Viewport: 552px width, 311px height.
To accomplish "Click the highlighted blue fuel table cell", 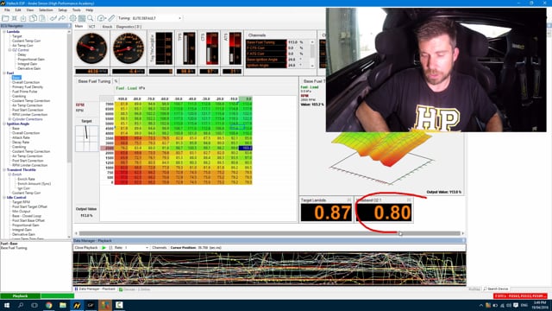I will tap(245, 148).
